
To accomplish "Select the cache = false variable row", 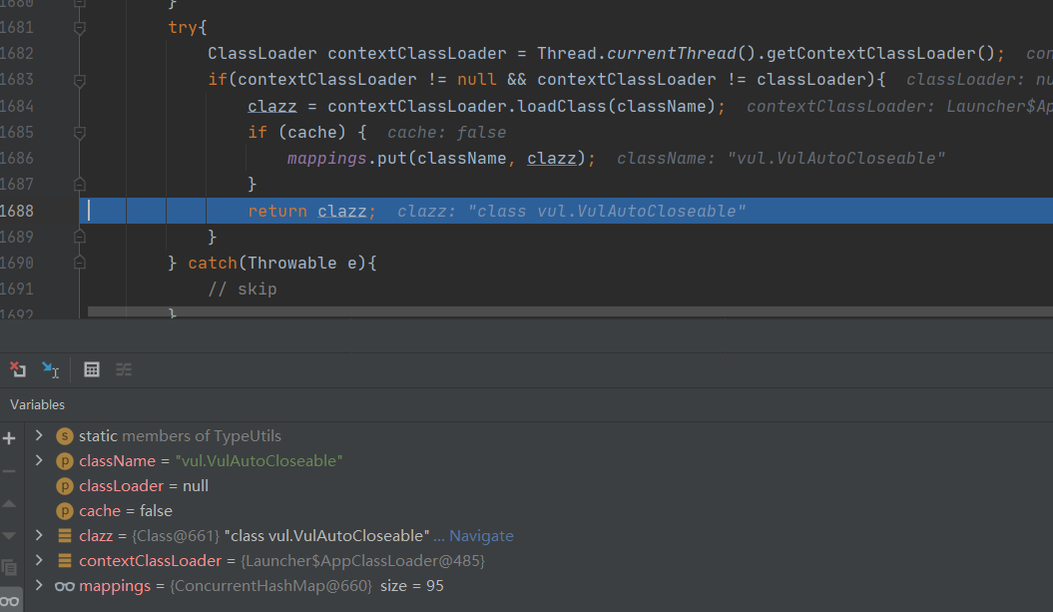I will click(x=126, y=511).
